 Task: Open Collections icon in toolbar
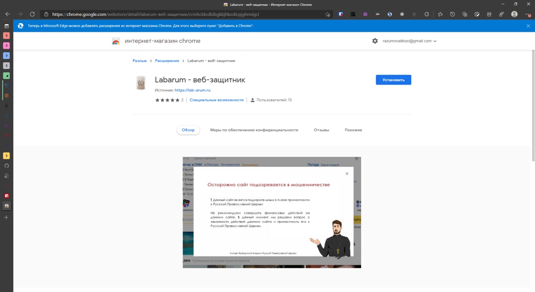pos(464,14)
